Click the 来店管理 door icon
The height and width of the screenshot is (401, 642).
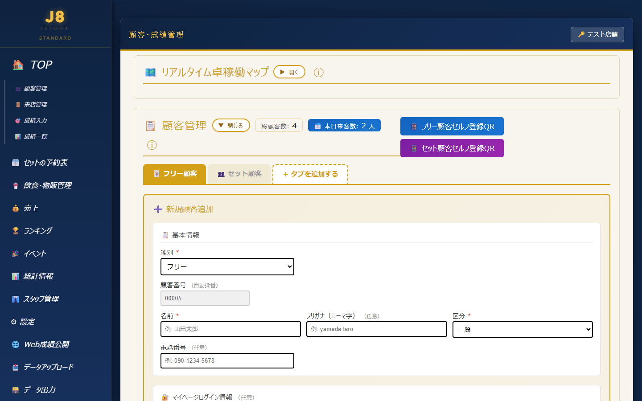pos(18,105)
